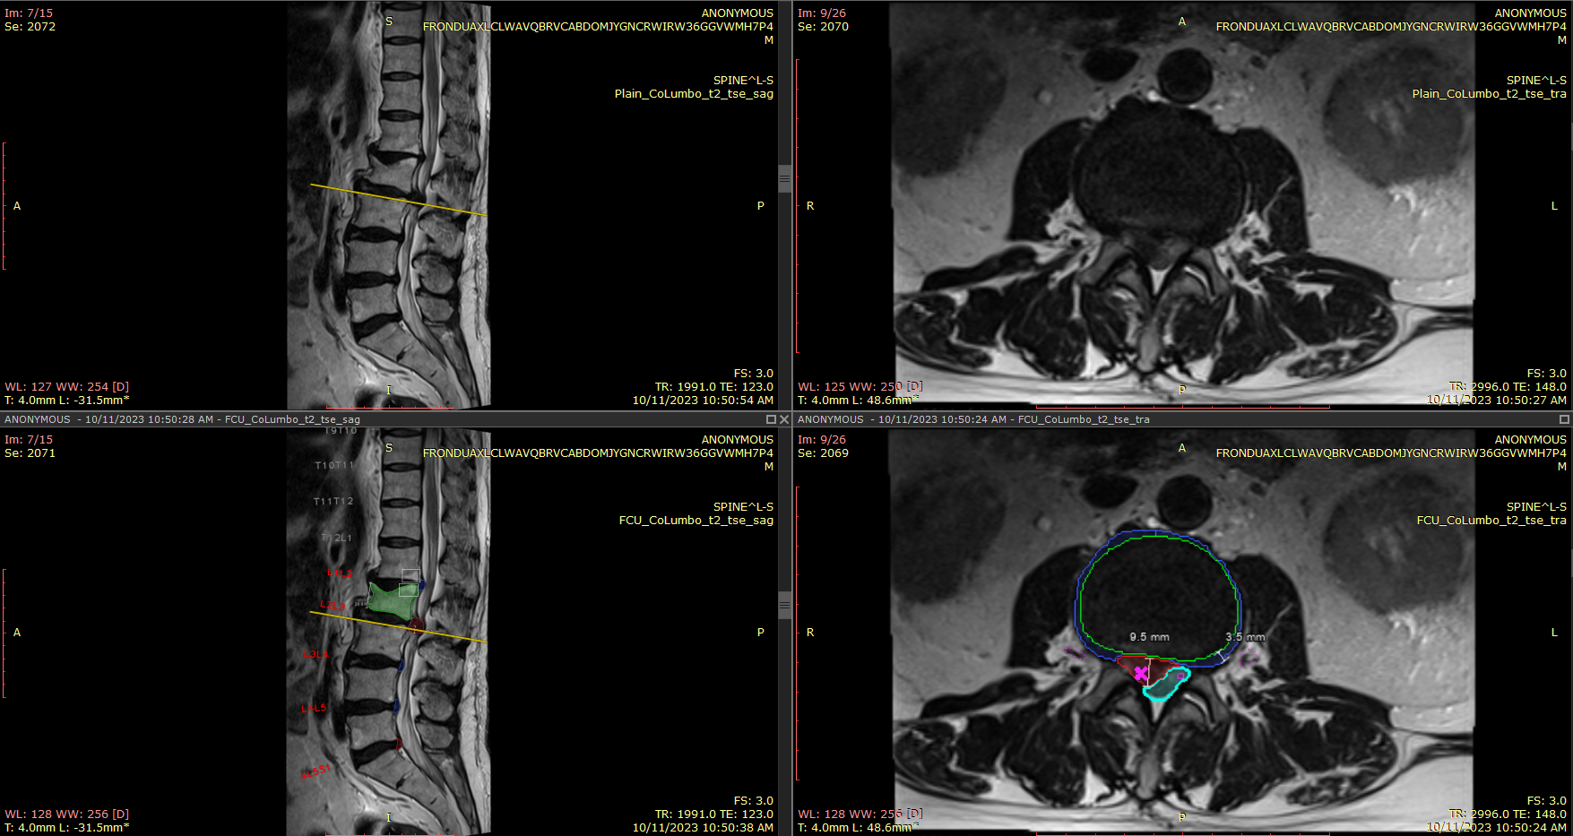Click 'Im: 7/15' in the Plain sagittal pane
The width and height of the screenshot is (1573, 836).
pyautogui.click(x=29, y=13)
